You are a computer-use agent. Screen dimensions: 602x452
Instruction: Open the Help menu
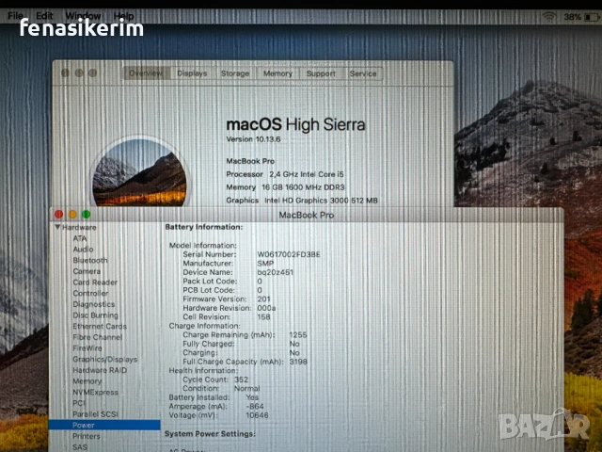pos(123,16)
